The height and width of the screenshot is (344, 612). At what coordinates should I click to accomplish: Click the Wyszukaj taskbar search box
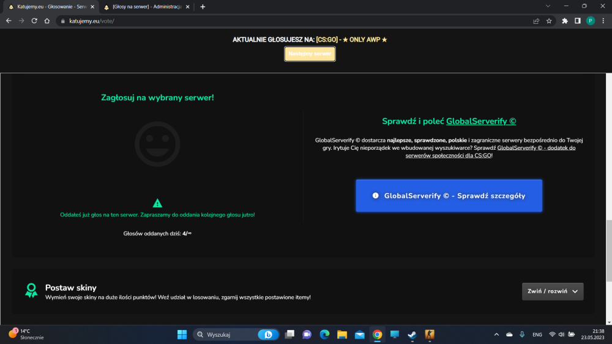236,334
